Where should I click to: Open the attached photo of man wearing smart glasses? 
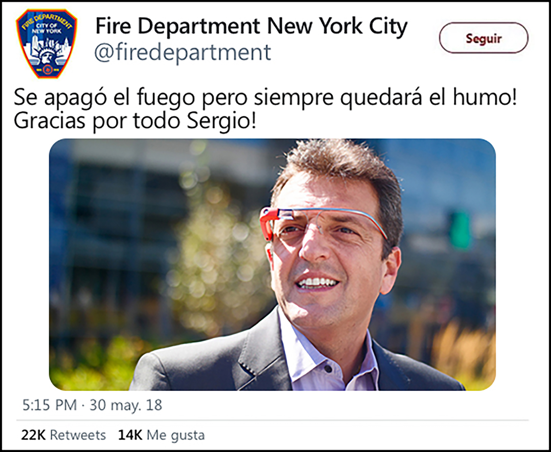tap(272, 264)
